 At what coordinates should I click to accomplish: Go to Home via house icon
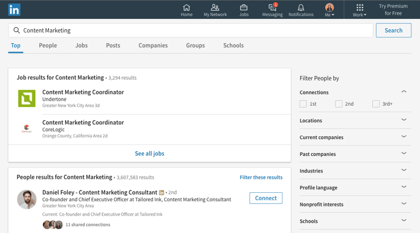[x=186, y=8]
